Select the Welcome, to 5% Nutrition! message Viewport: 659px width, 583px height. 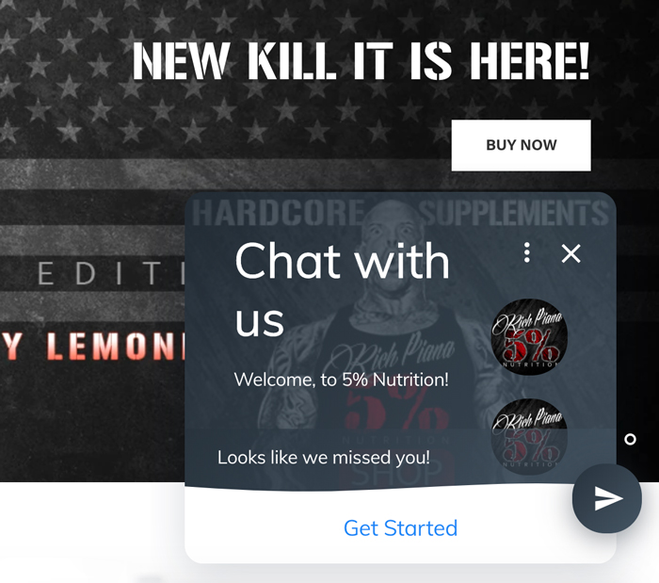(x=341, y=380)
